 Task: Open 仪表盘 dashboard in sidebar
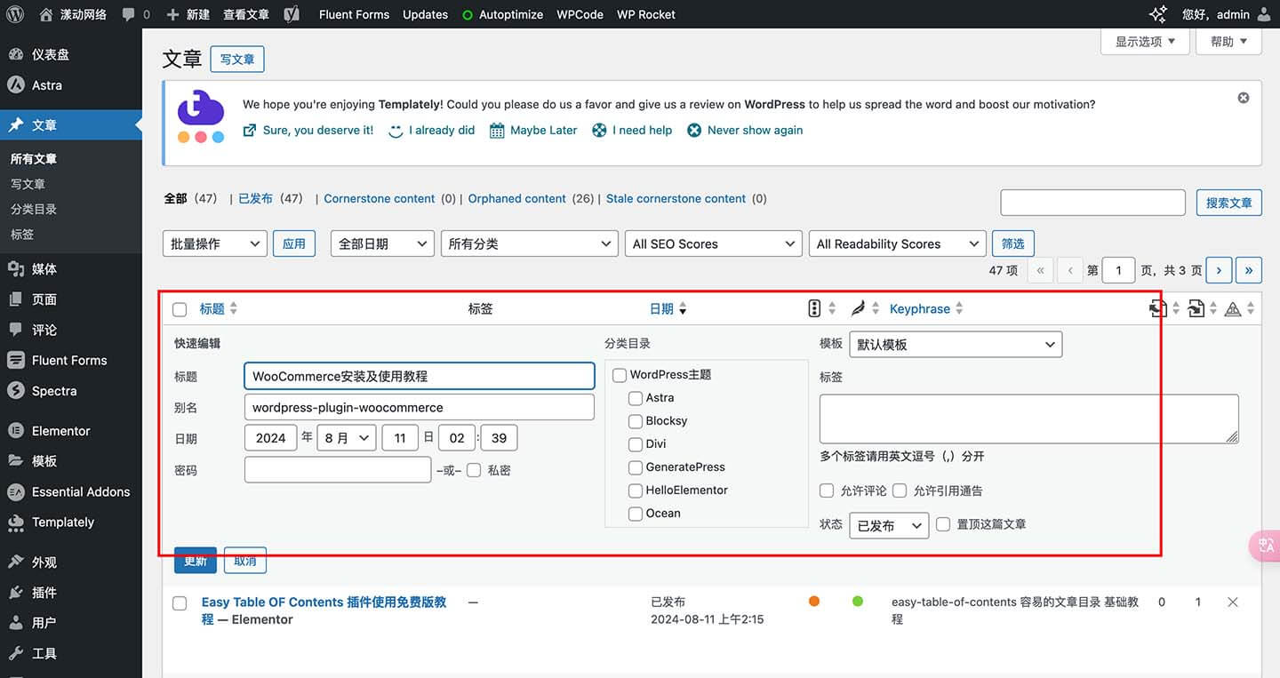pyautogui.click(x=71, y=54)
